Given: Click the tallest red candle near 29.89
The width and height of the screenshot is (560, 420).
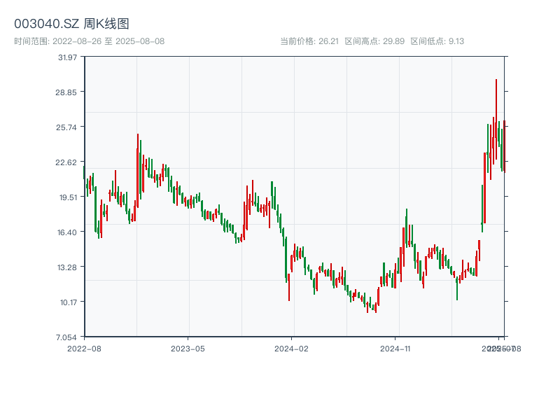Looking at the screenshot, I should 496,119.
